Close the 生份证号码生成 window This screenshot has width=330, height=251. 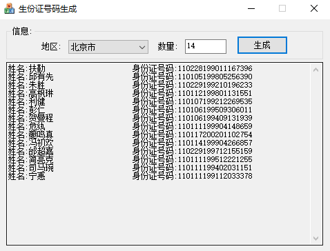314,9
